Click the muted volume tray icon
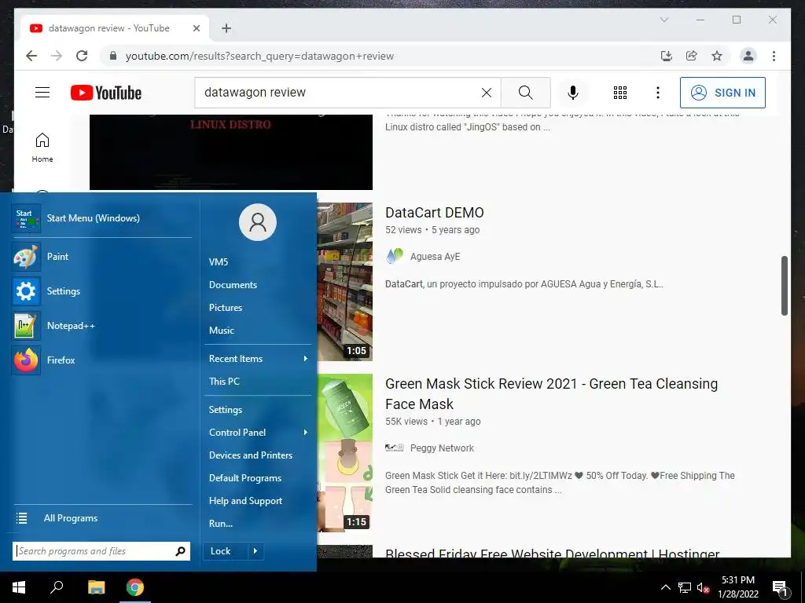 click(703, 587)
